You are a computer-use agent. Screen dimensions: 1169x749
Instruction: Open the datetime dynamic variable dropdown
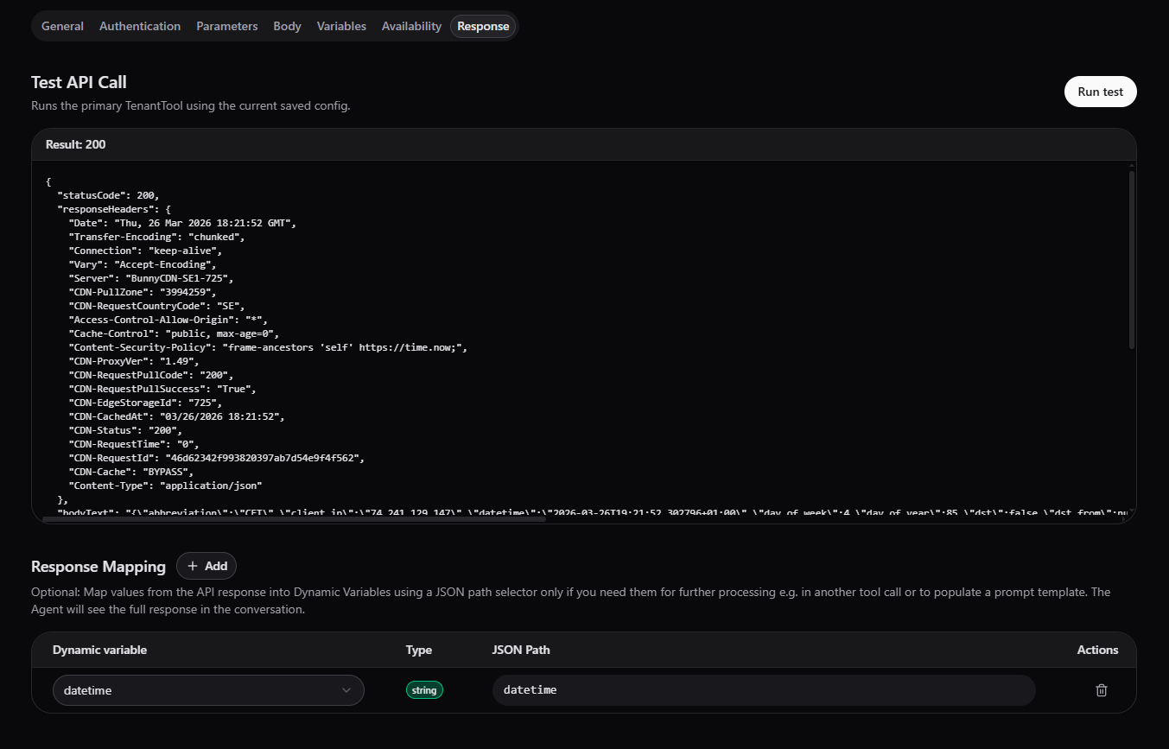tap(208, 690)
